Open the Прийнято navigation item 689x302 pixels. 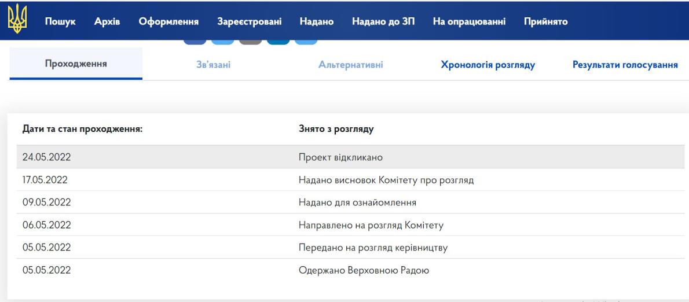(545, 22)
